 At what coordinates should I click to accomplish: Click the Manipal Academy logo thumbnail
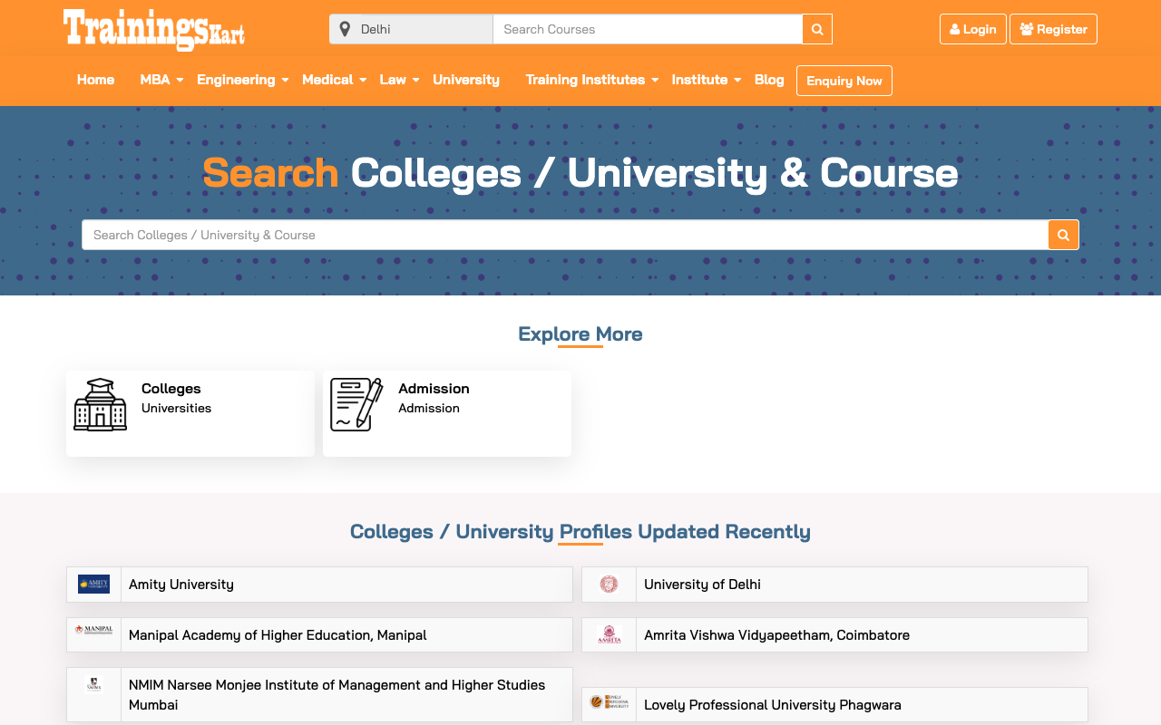click(x=93, y=629)
